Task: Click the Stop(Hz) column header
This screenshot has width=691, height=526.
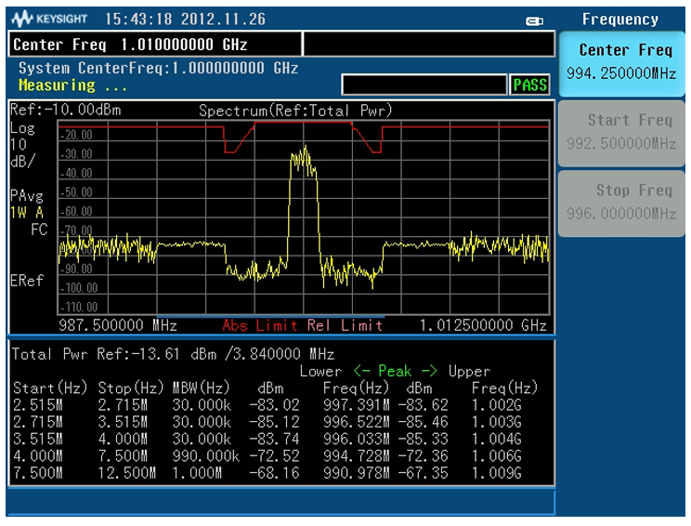Action: click(x=130, y=388)
